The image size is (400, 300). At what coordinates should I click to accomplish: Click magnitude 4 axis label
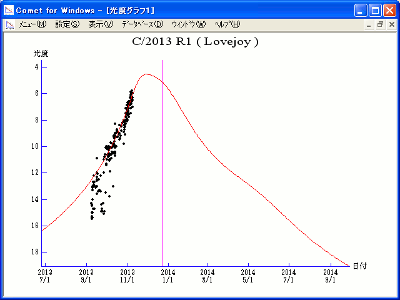(37, 67)
